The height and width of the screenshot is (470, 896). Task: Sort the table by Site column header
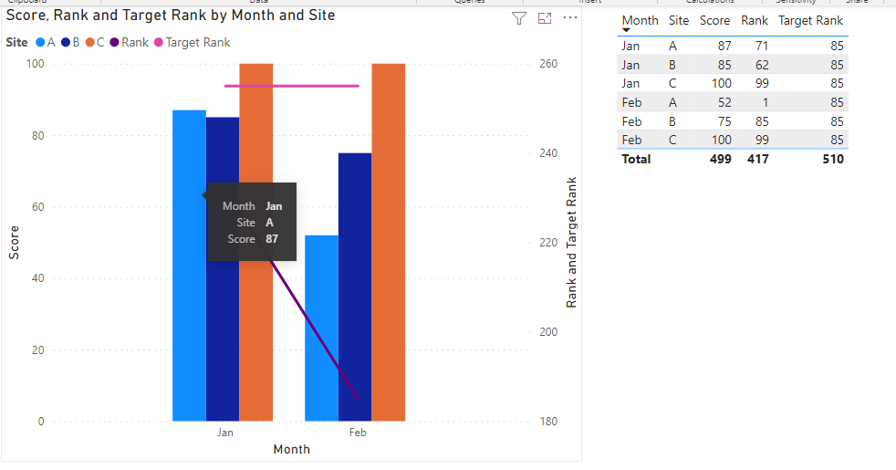click(679, 21)
